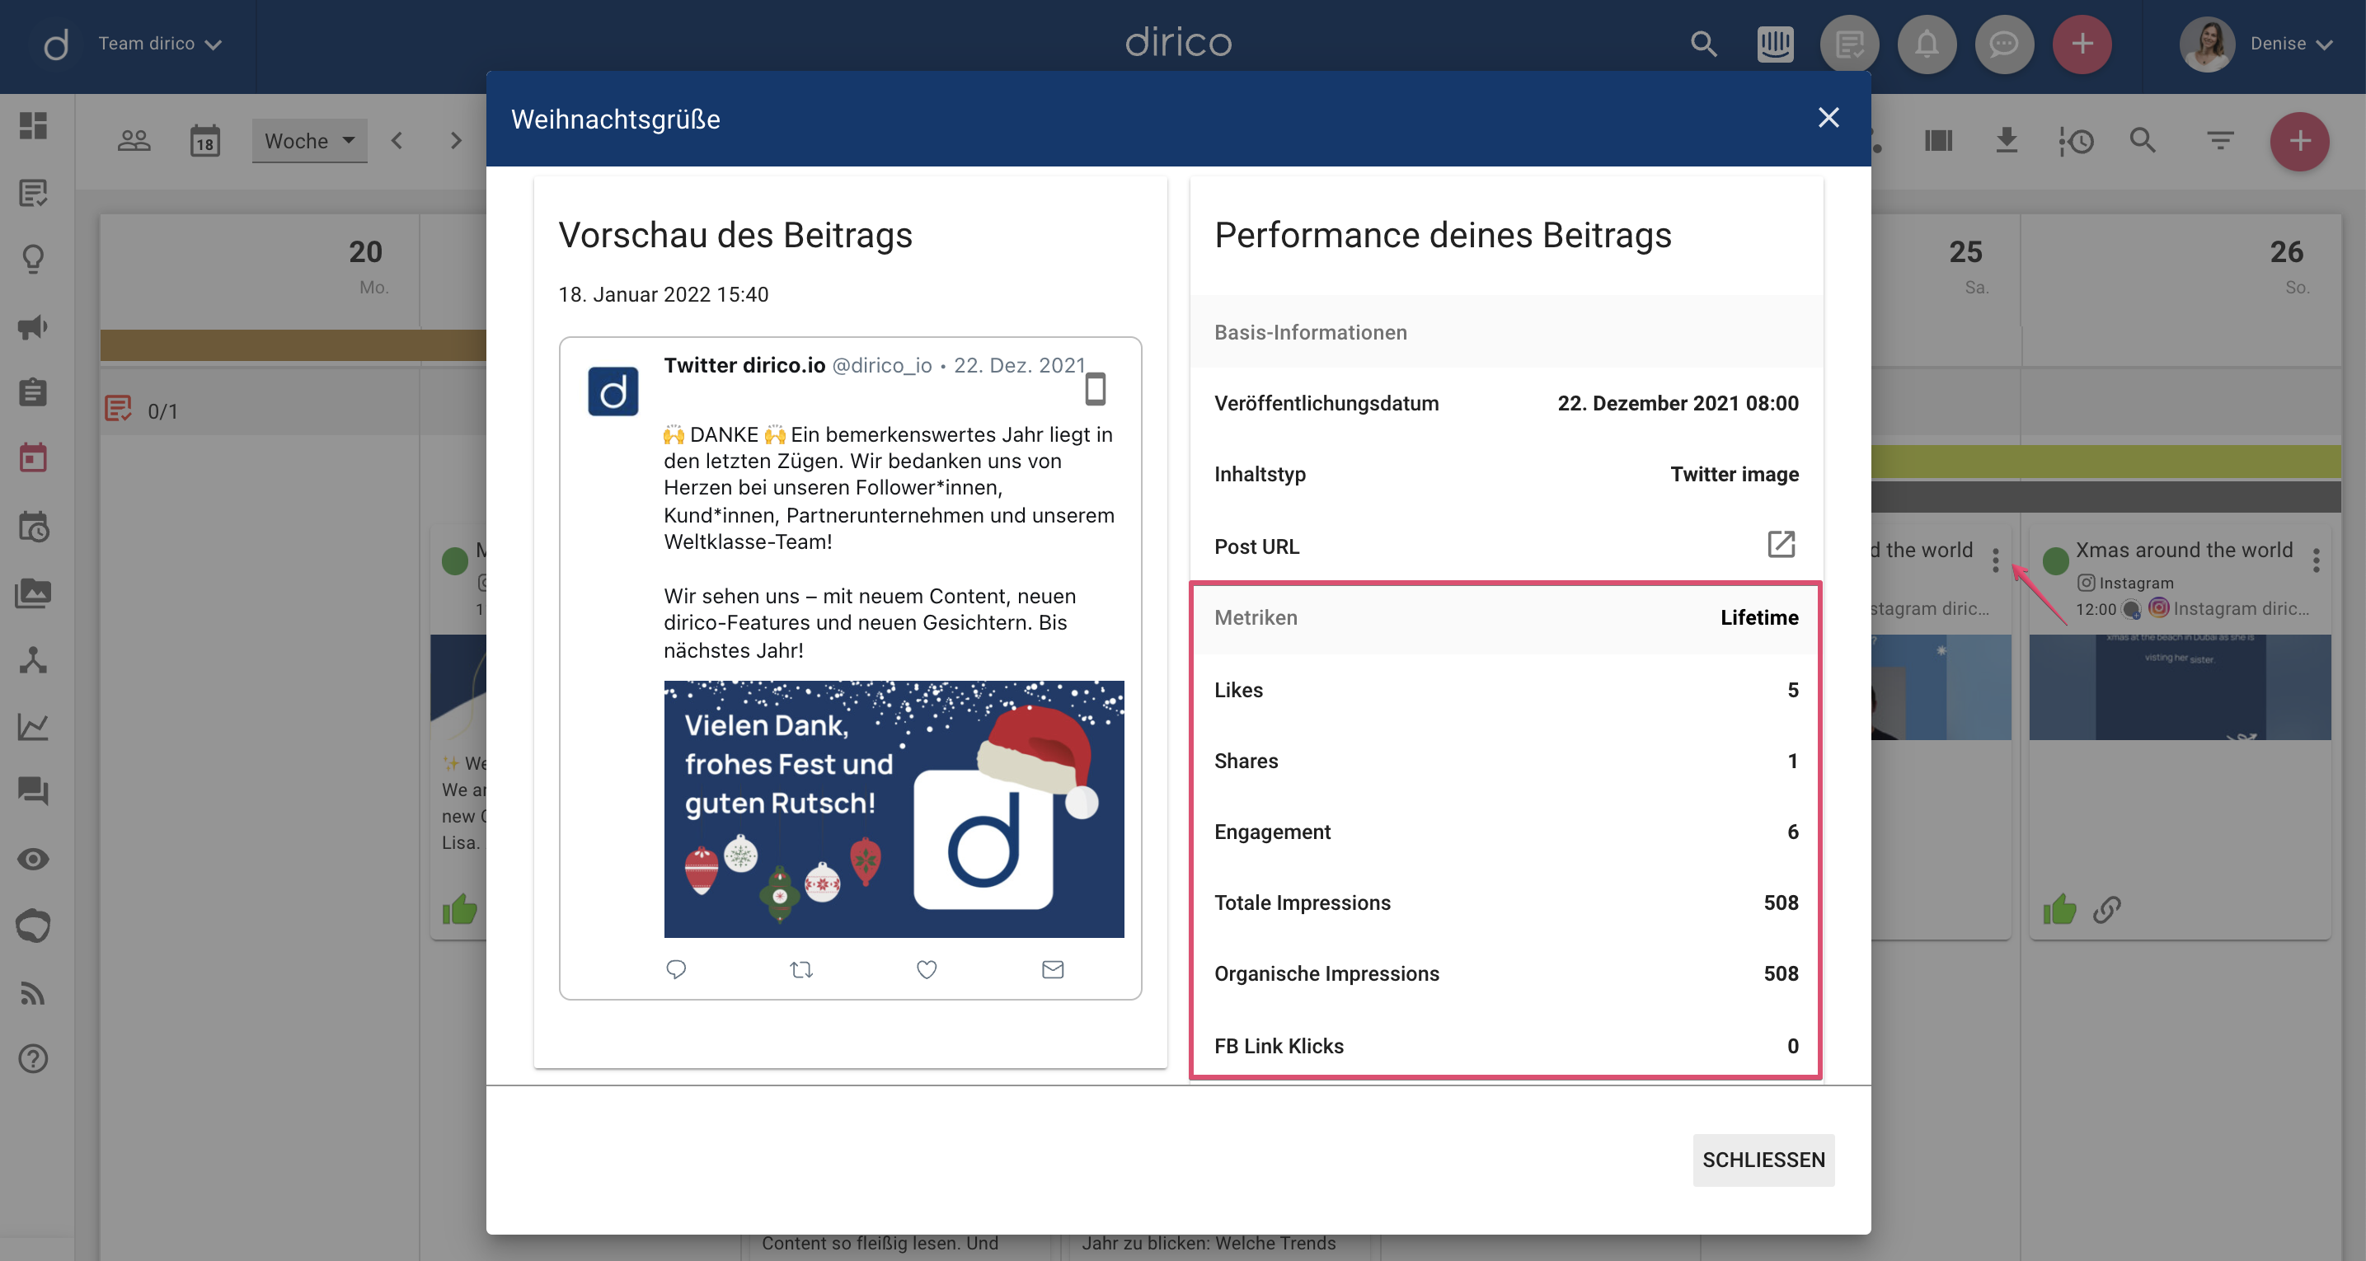Close the Weihnachtsgrüße dialog with X
2366x1261 pixels.
pos(1828,118)
